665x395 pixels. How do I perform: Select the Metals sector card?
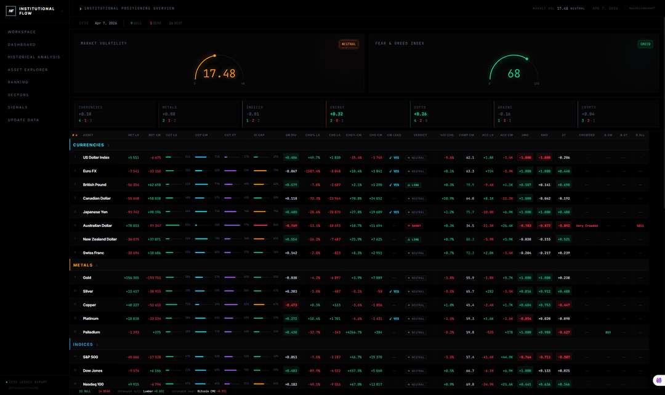[198, 114]
